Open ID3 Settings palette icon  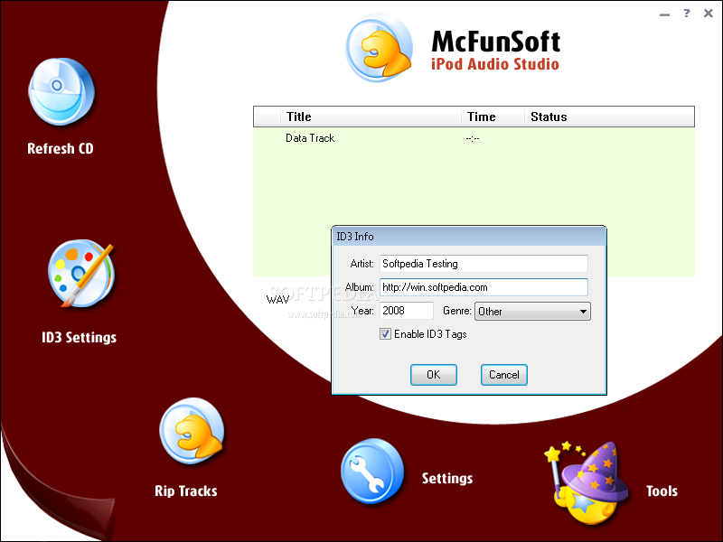click(81, 274)
